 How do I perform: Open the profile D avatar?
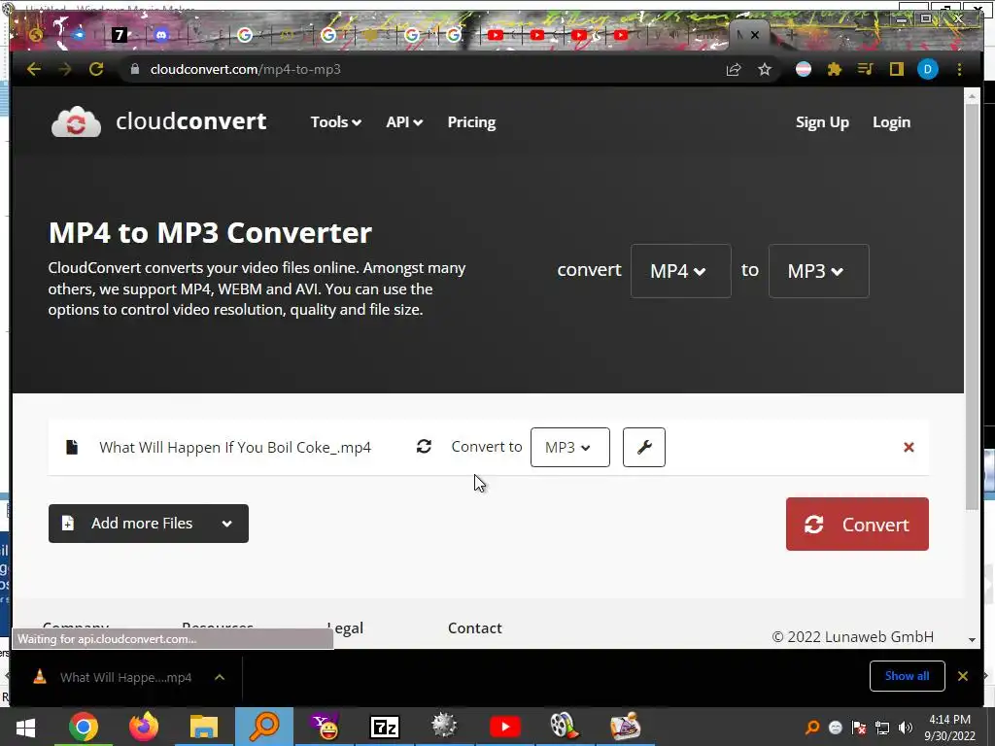tap(928, 69)
